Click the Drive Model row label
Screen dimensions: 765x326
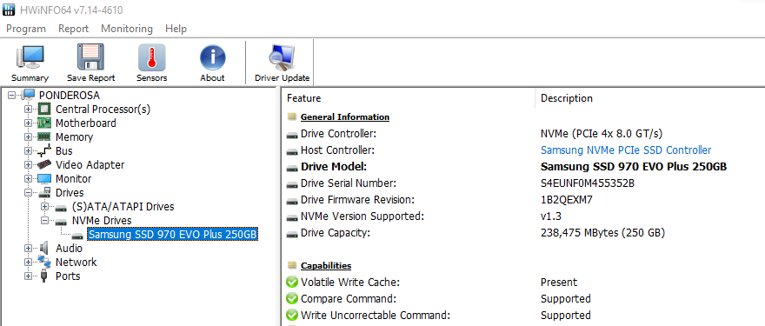point(333,167)
